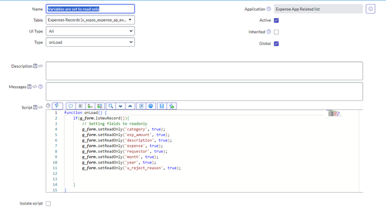
Task: Click code line setting 'month' read only
Action: click(120, 157)
